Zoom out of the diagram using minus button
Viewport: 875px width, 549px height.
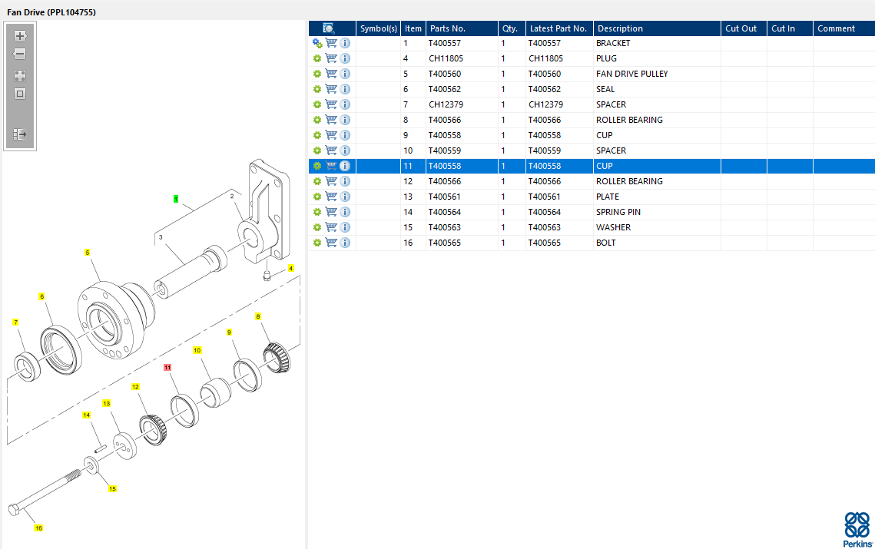coord(20,54)
